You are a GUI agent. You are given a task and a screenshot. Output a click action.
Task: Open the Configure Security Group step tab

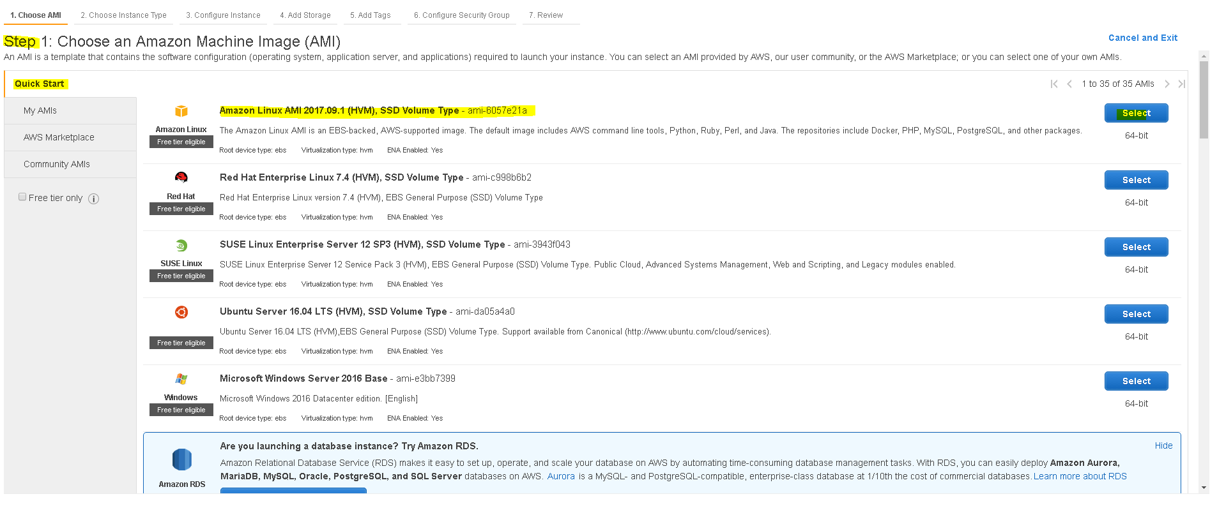tap(461, 15)
